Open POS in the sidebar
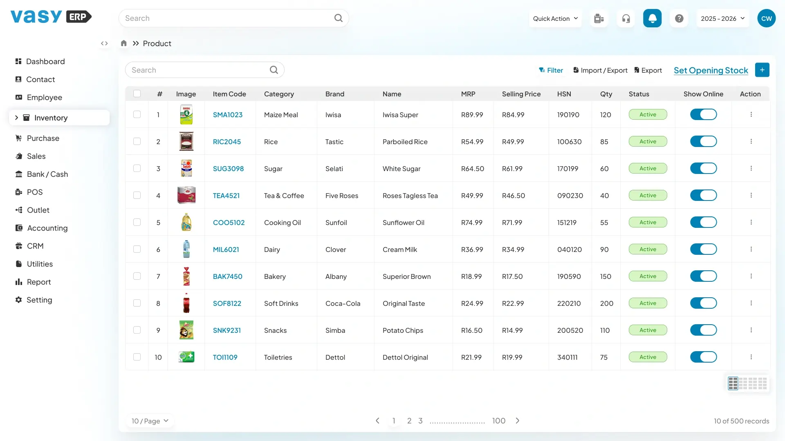 coord(29,192)
